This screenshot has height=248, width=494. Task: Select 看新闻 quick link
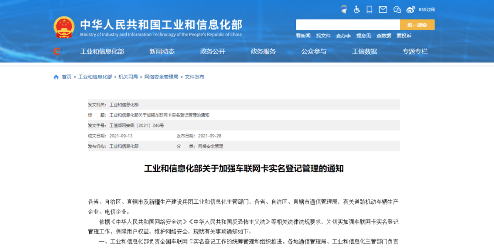(x=303, y=36)
